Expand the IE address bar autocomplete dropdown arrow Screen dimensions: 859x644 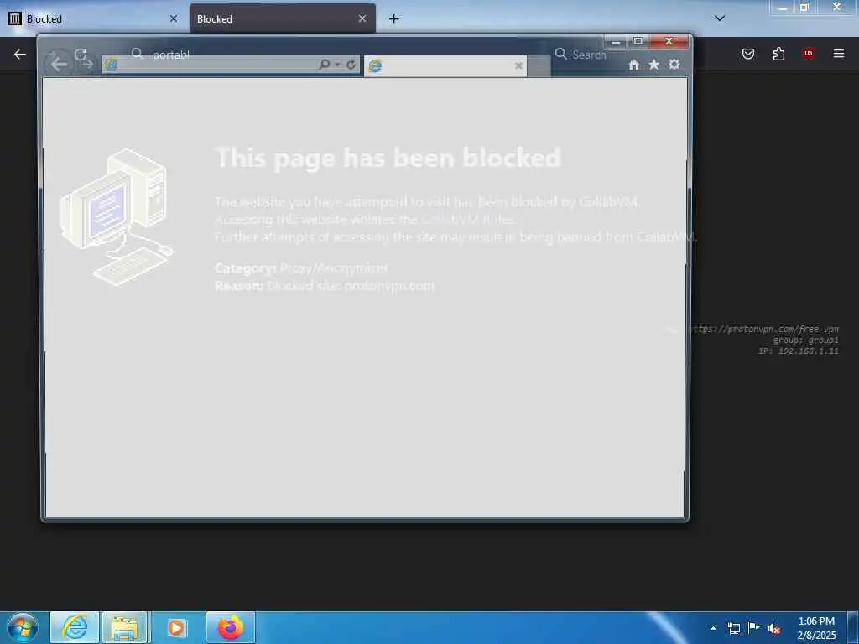coord(337,65)
